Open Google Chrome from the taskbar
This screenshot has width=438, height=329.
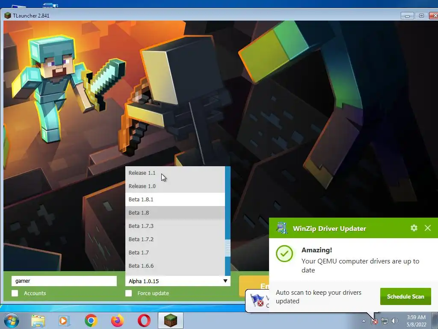tap(91, 320)
